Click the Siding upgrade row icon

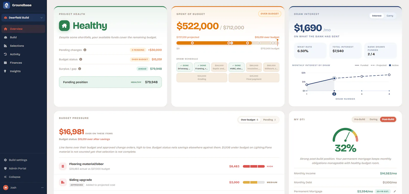(63, 182)
